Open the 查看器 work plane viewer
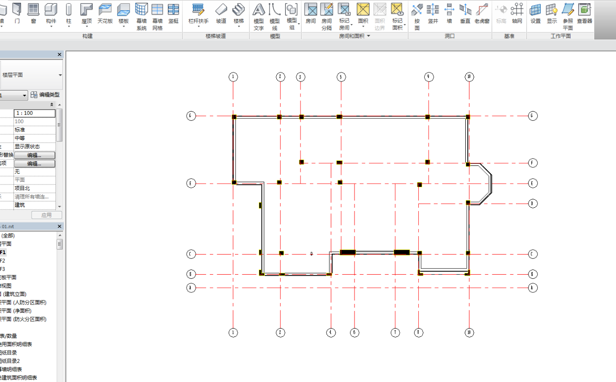This screenshot has width=616, height=382. 584,13
